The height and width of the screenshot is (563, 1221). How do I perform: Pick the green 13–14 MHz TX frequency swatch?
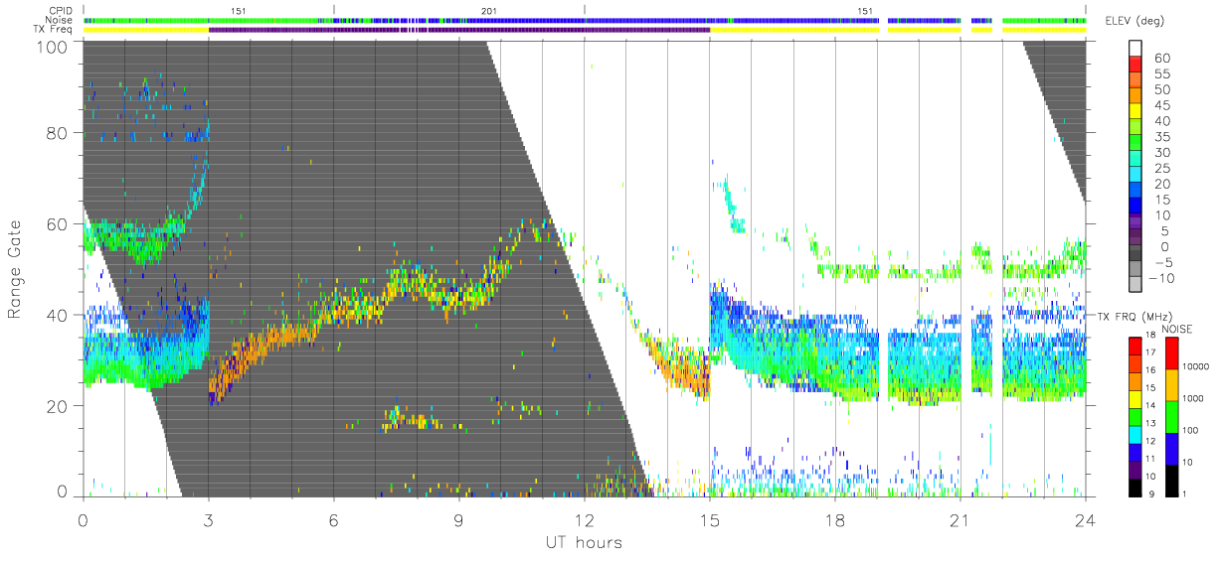1137,416
